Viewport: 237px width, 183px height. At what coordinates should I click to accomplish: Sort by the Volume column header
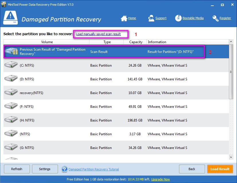[x=46, y=42]
